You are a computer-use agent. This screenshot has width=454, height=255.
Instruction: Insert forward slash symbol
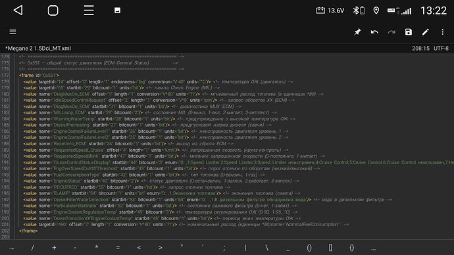point(32,248)
